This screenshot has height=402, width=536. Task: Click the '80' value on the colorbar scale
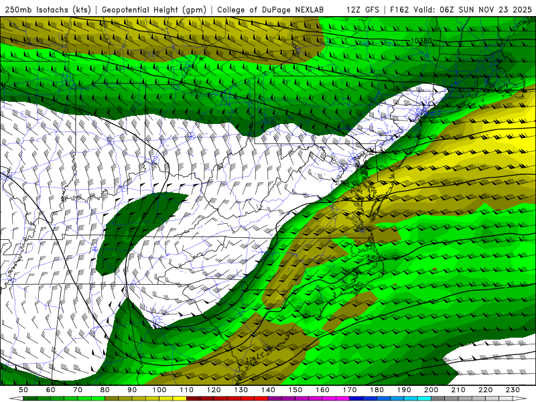click(x=105, y=390)
